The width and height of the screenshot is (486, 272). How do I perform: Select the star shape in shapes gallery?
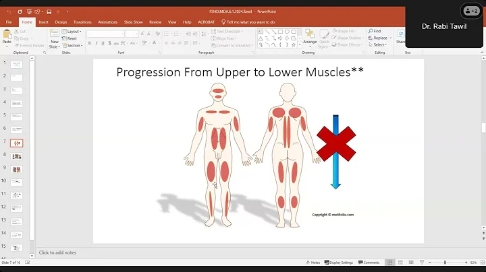[x=294, y=45]
